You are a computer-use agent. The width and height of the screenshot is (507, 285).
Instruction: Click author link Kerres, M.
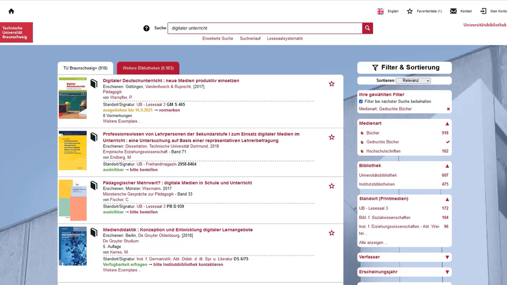[x=119, y=253]
